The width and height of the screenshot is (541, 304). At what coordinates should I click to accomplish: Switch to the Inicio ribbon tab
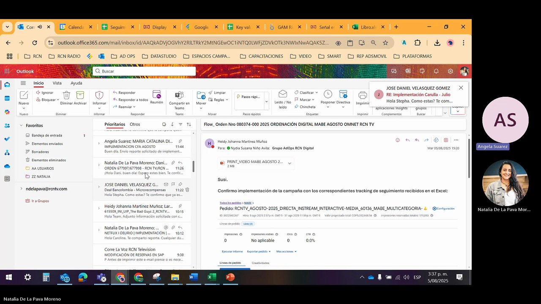tap(38, 83)
